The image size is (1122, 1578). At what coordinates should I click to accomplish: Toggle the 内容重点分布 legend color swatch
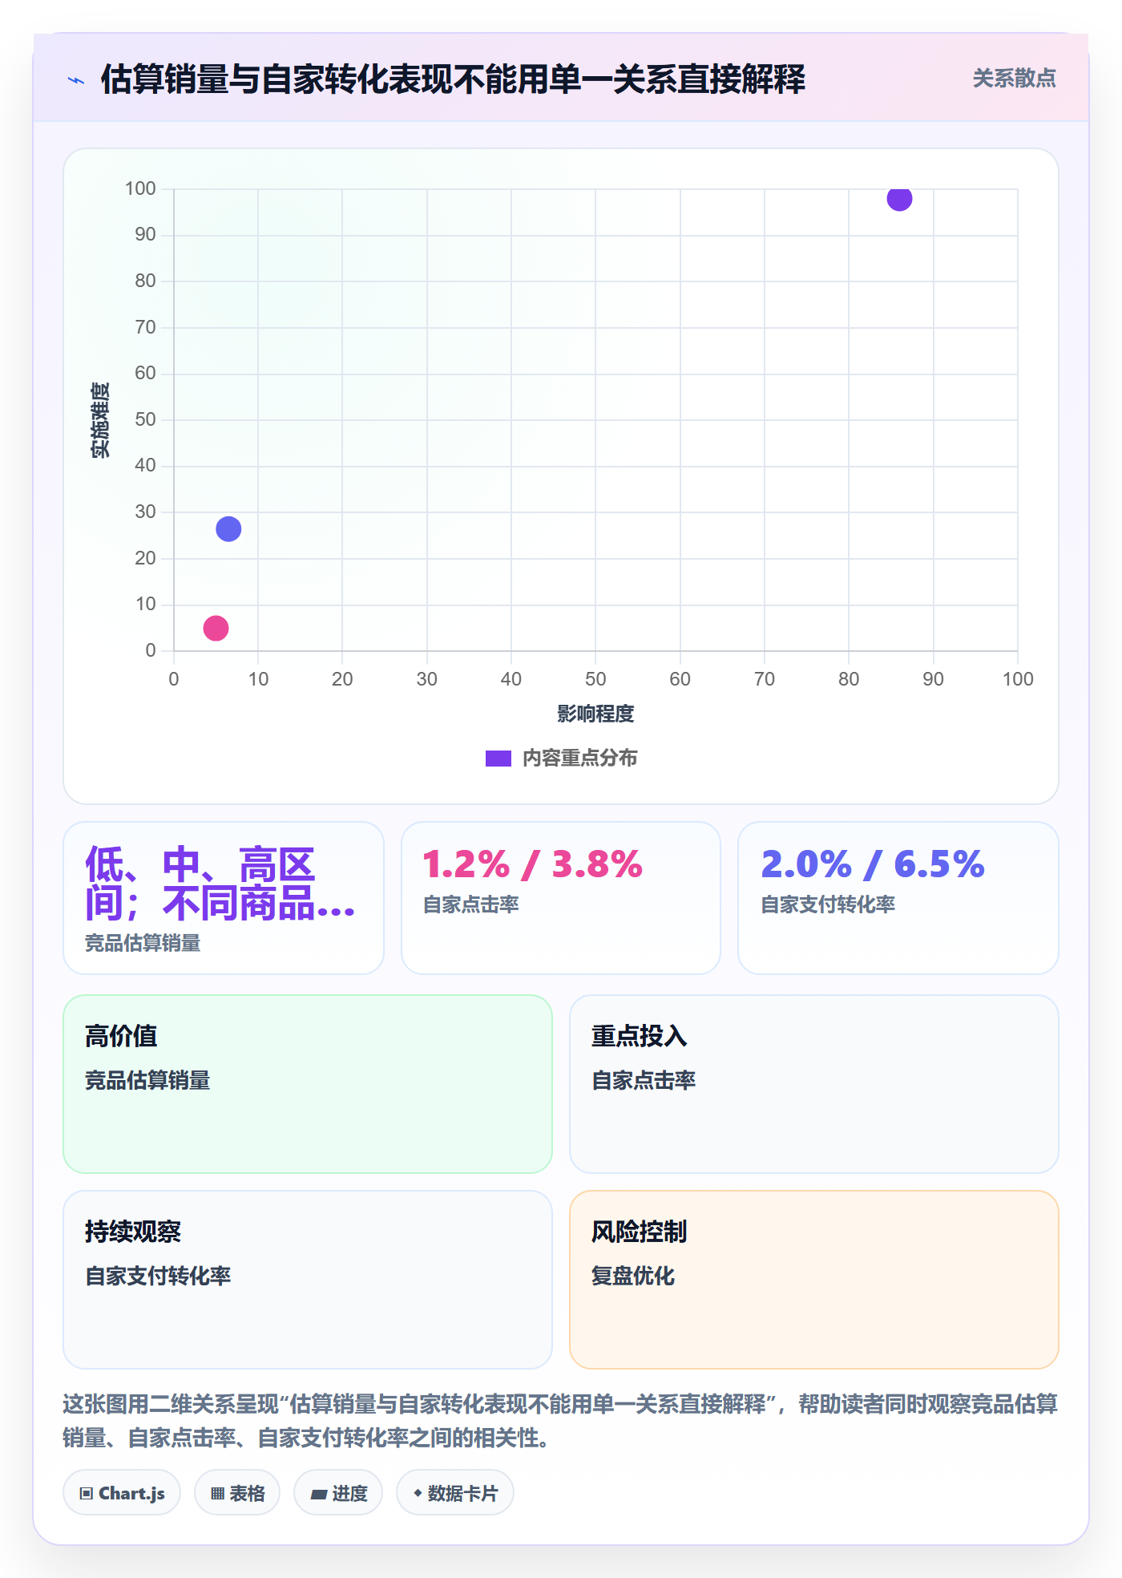(x=498, y=759)
